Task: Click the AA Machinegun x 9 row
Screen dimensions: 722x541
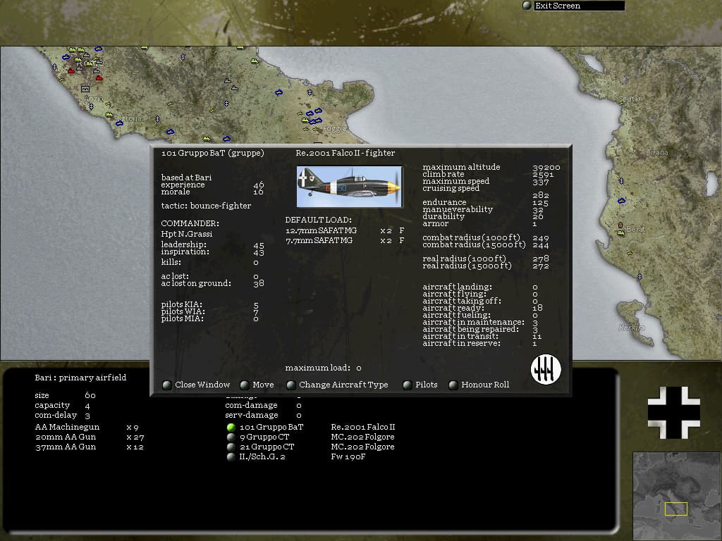Action: pyautogui.click(x=87, y=428)
